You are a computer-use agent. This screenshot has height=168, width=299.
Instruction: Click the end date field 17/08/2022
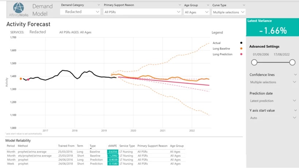285,54
